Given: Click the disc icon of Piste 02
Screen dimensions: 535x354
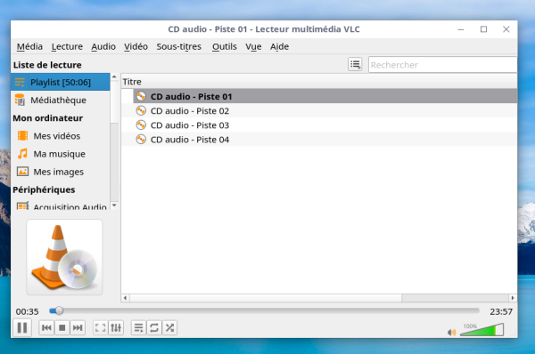Looking at the screenshot, I should [141, 110].
